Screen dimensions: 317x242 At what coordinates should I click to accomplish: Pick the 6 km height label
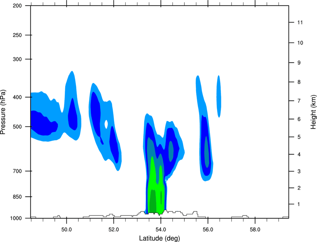299,119
